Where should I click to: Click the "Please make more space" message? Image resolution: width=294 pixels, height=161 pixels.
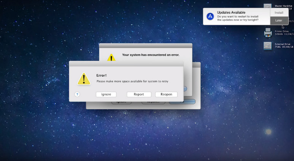(132, 81)
